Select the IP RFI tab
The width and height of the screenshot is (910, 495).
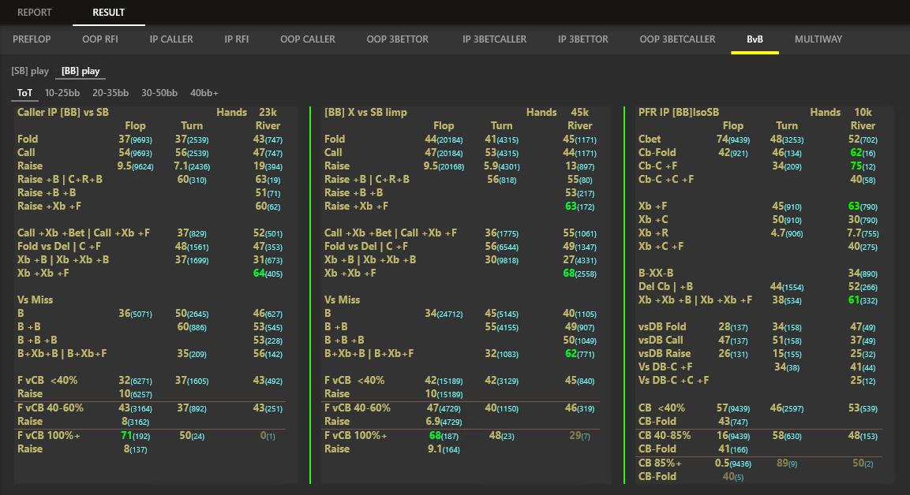(x=237, y=39)
